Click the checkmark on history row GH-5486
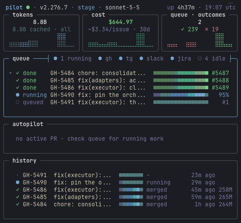241x223 pixels. pos(18,190)
